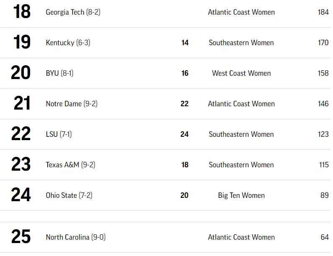Select North Carolina's 64 points value
Viewport: 333px width, 256px height.
325,237
